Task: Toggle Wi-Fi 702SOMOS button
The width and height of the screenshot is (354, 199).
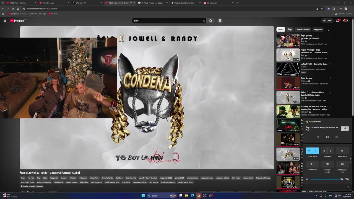Action: pos(309,151)
